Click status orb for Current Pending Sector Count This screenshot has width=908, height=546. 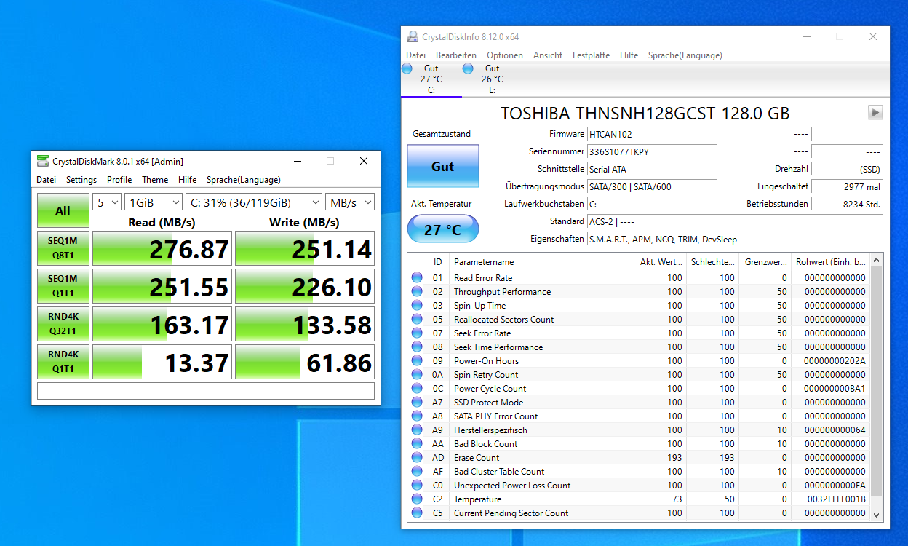coord(417,513)
